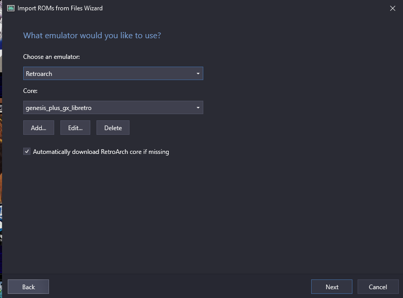Click the Edit... emulator button
403x298 pixels.
tap(75, 128)
